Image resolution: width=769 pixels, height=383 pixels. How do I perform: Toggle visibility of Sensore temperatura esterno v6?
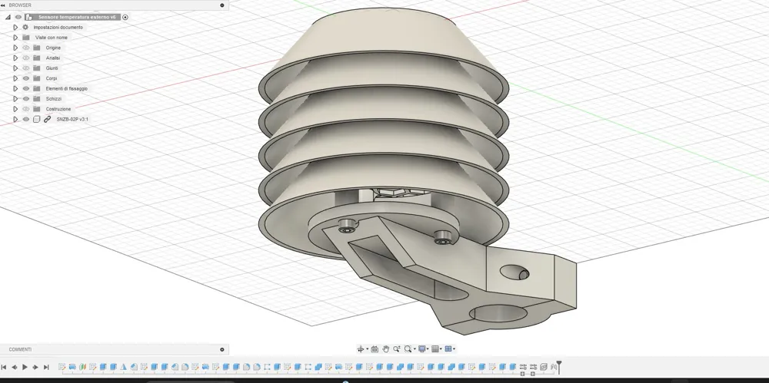pyautogui.click(x=18, y=17)
